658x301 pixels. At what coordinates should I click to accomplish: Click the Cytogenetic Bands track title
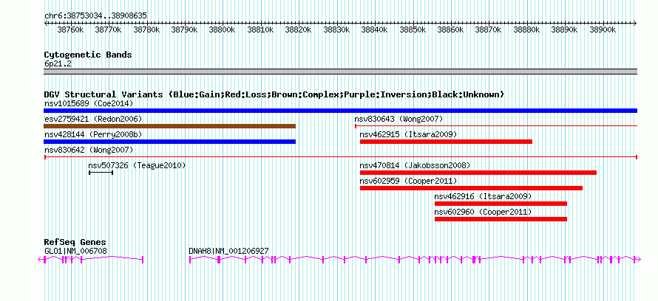tap(88, 55)
